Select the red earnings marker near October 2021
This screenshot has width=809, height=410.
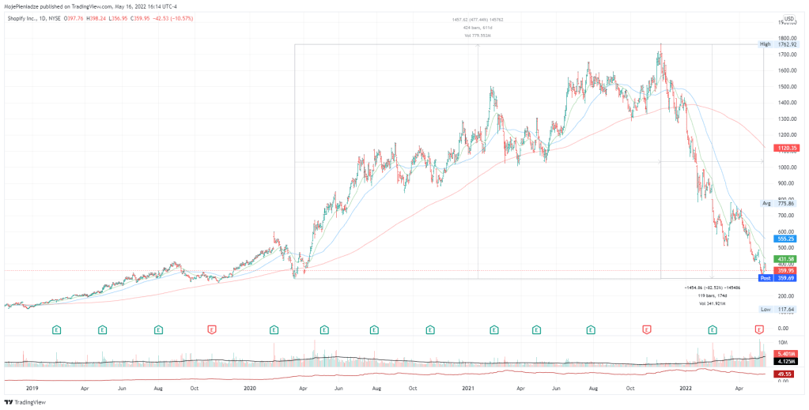pyautogui.click(x=647, y=328)
